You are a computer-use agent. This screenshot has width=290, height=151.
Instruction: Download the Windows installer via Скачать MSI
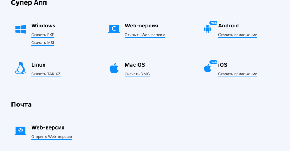pos(43,43)
